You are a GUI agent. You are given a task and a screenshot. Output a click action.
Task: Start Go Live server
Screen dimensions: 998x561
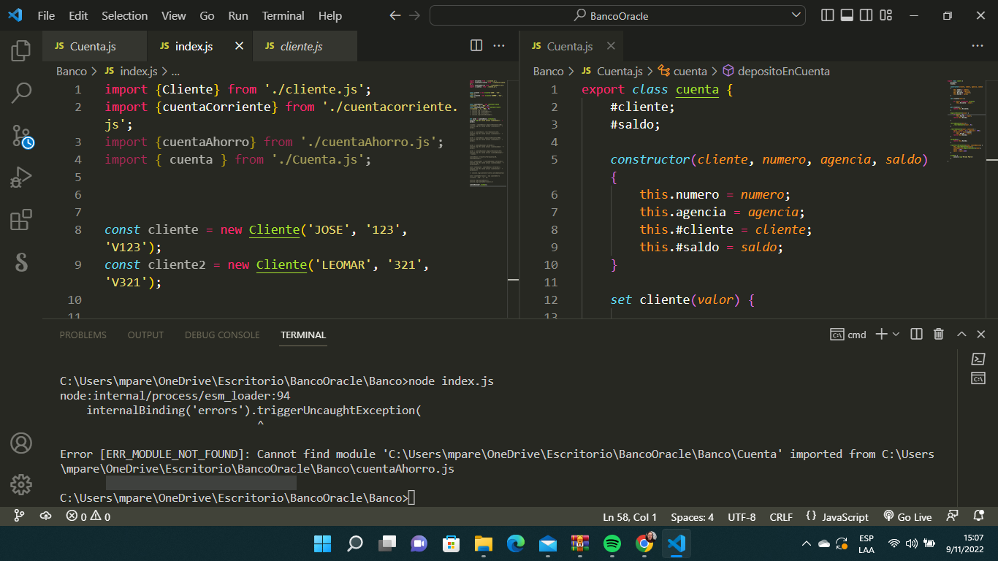pos(907,517)
